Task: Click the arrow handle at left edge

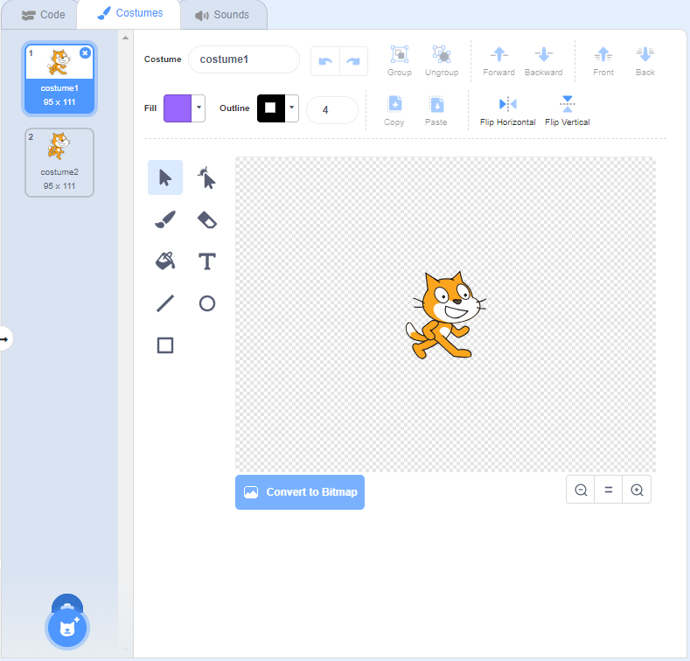Action: click(4, 339)
